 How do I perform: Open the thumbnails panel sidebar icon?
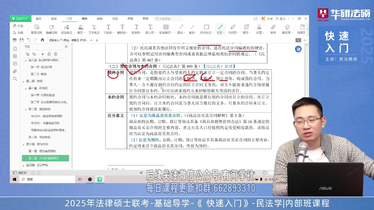[15, 57]
